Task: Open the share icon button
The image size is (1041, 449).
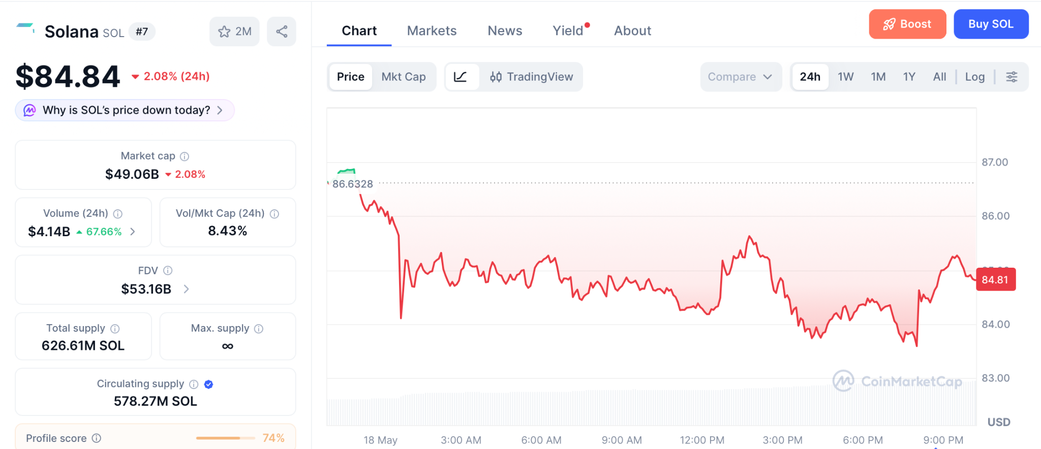Action: (x=282, y=31)
